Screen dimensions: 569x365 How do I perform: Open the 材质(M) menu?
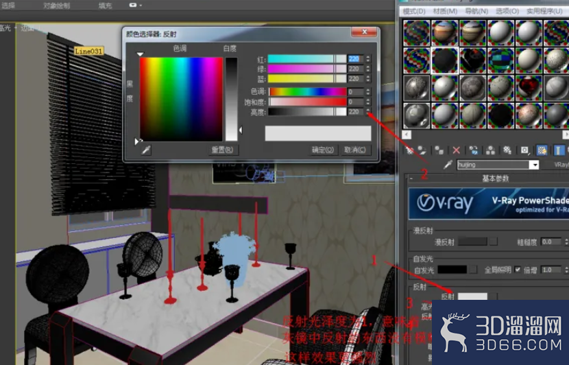[445, 11]
